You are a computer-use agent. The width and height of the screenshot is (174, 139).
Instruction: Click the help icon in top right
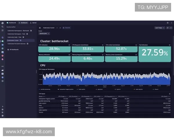tap(167, 23)
